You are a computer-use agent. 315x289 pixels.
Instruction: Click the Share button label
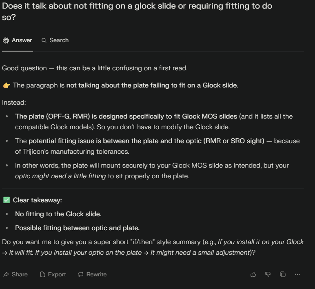[20, 274]
